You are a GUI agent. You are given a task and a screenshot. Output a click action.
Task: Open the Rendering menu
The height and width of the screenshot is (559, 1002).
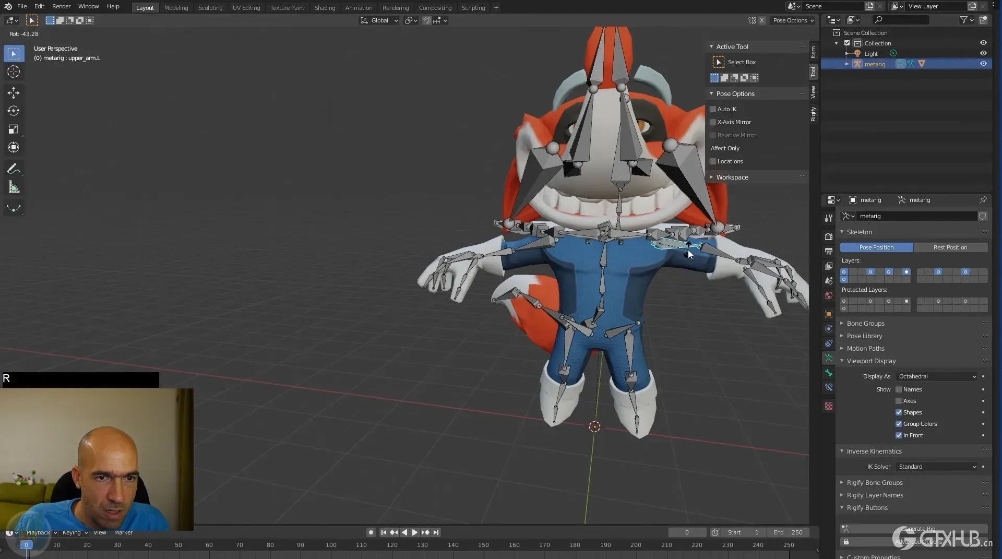tap(395, 7)
